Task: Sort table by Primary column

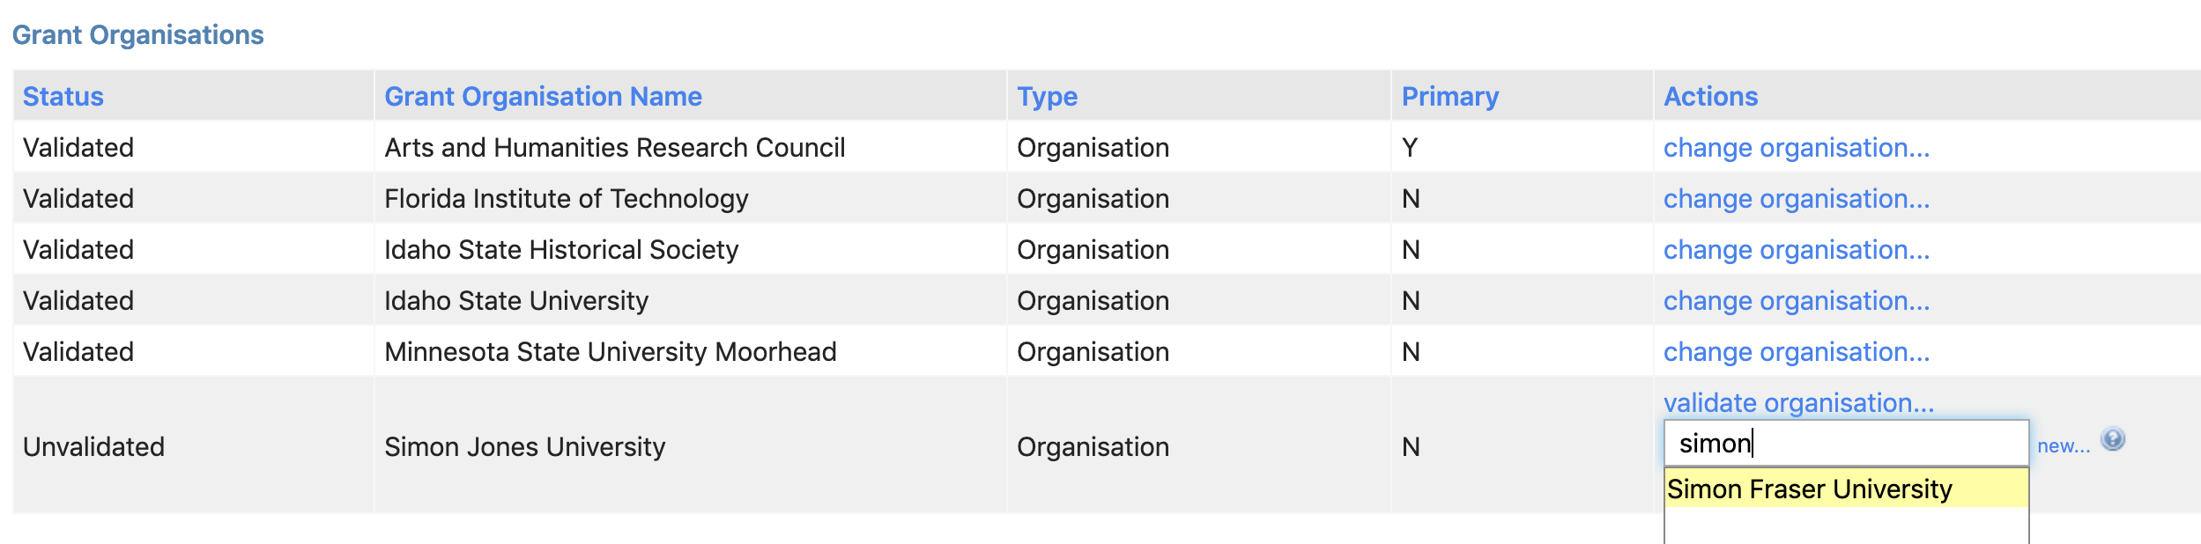Action: (1449, 96)
